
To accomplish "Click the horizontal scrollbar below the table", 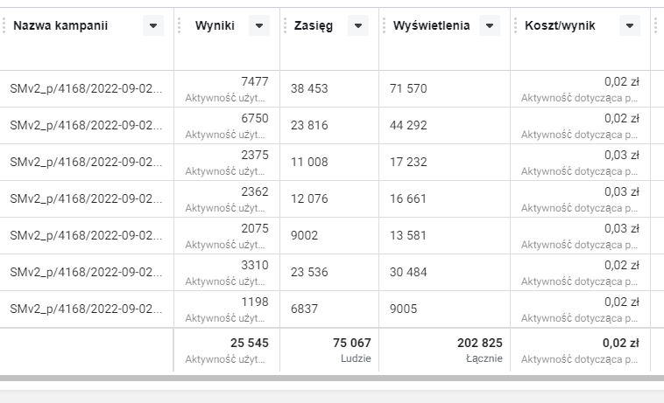I will coord(332,379).
